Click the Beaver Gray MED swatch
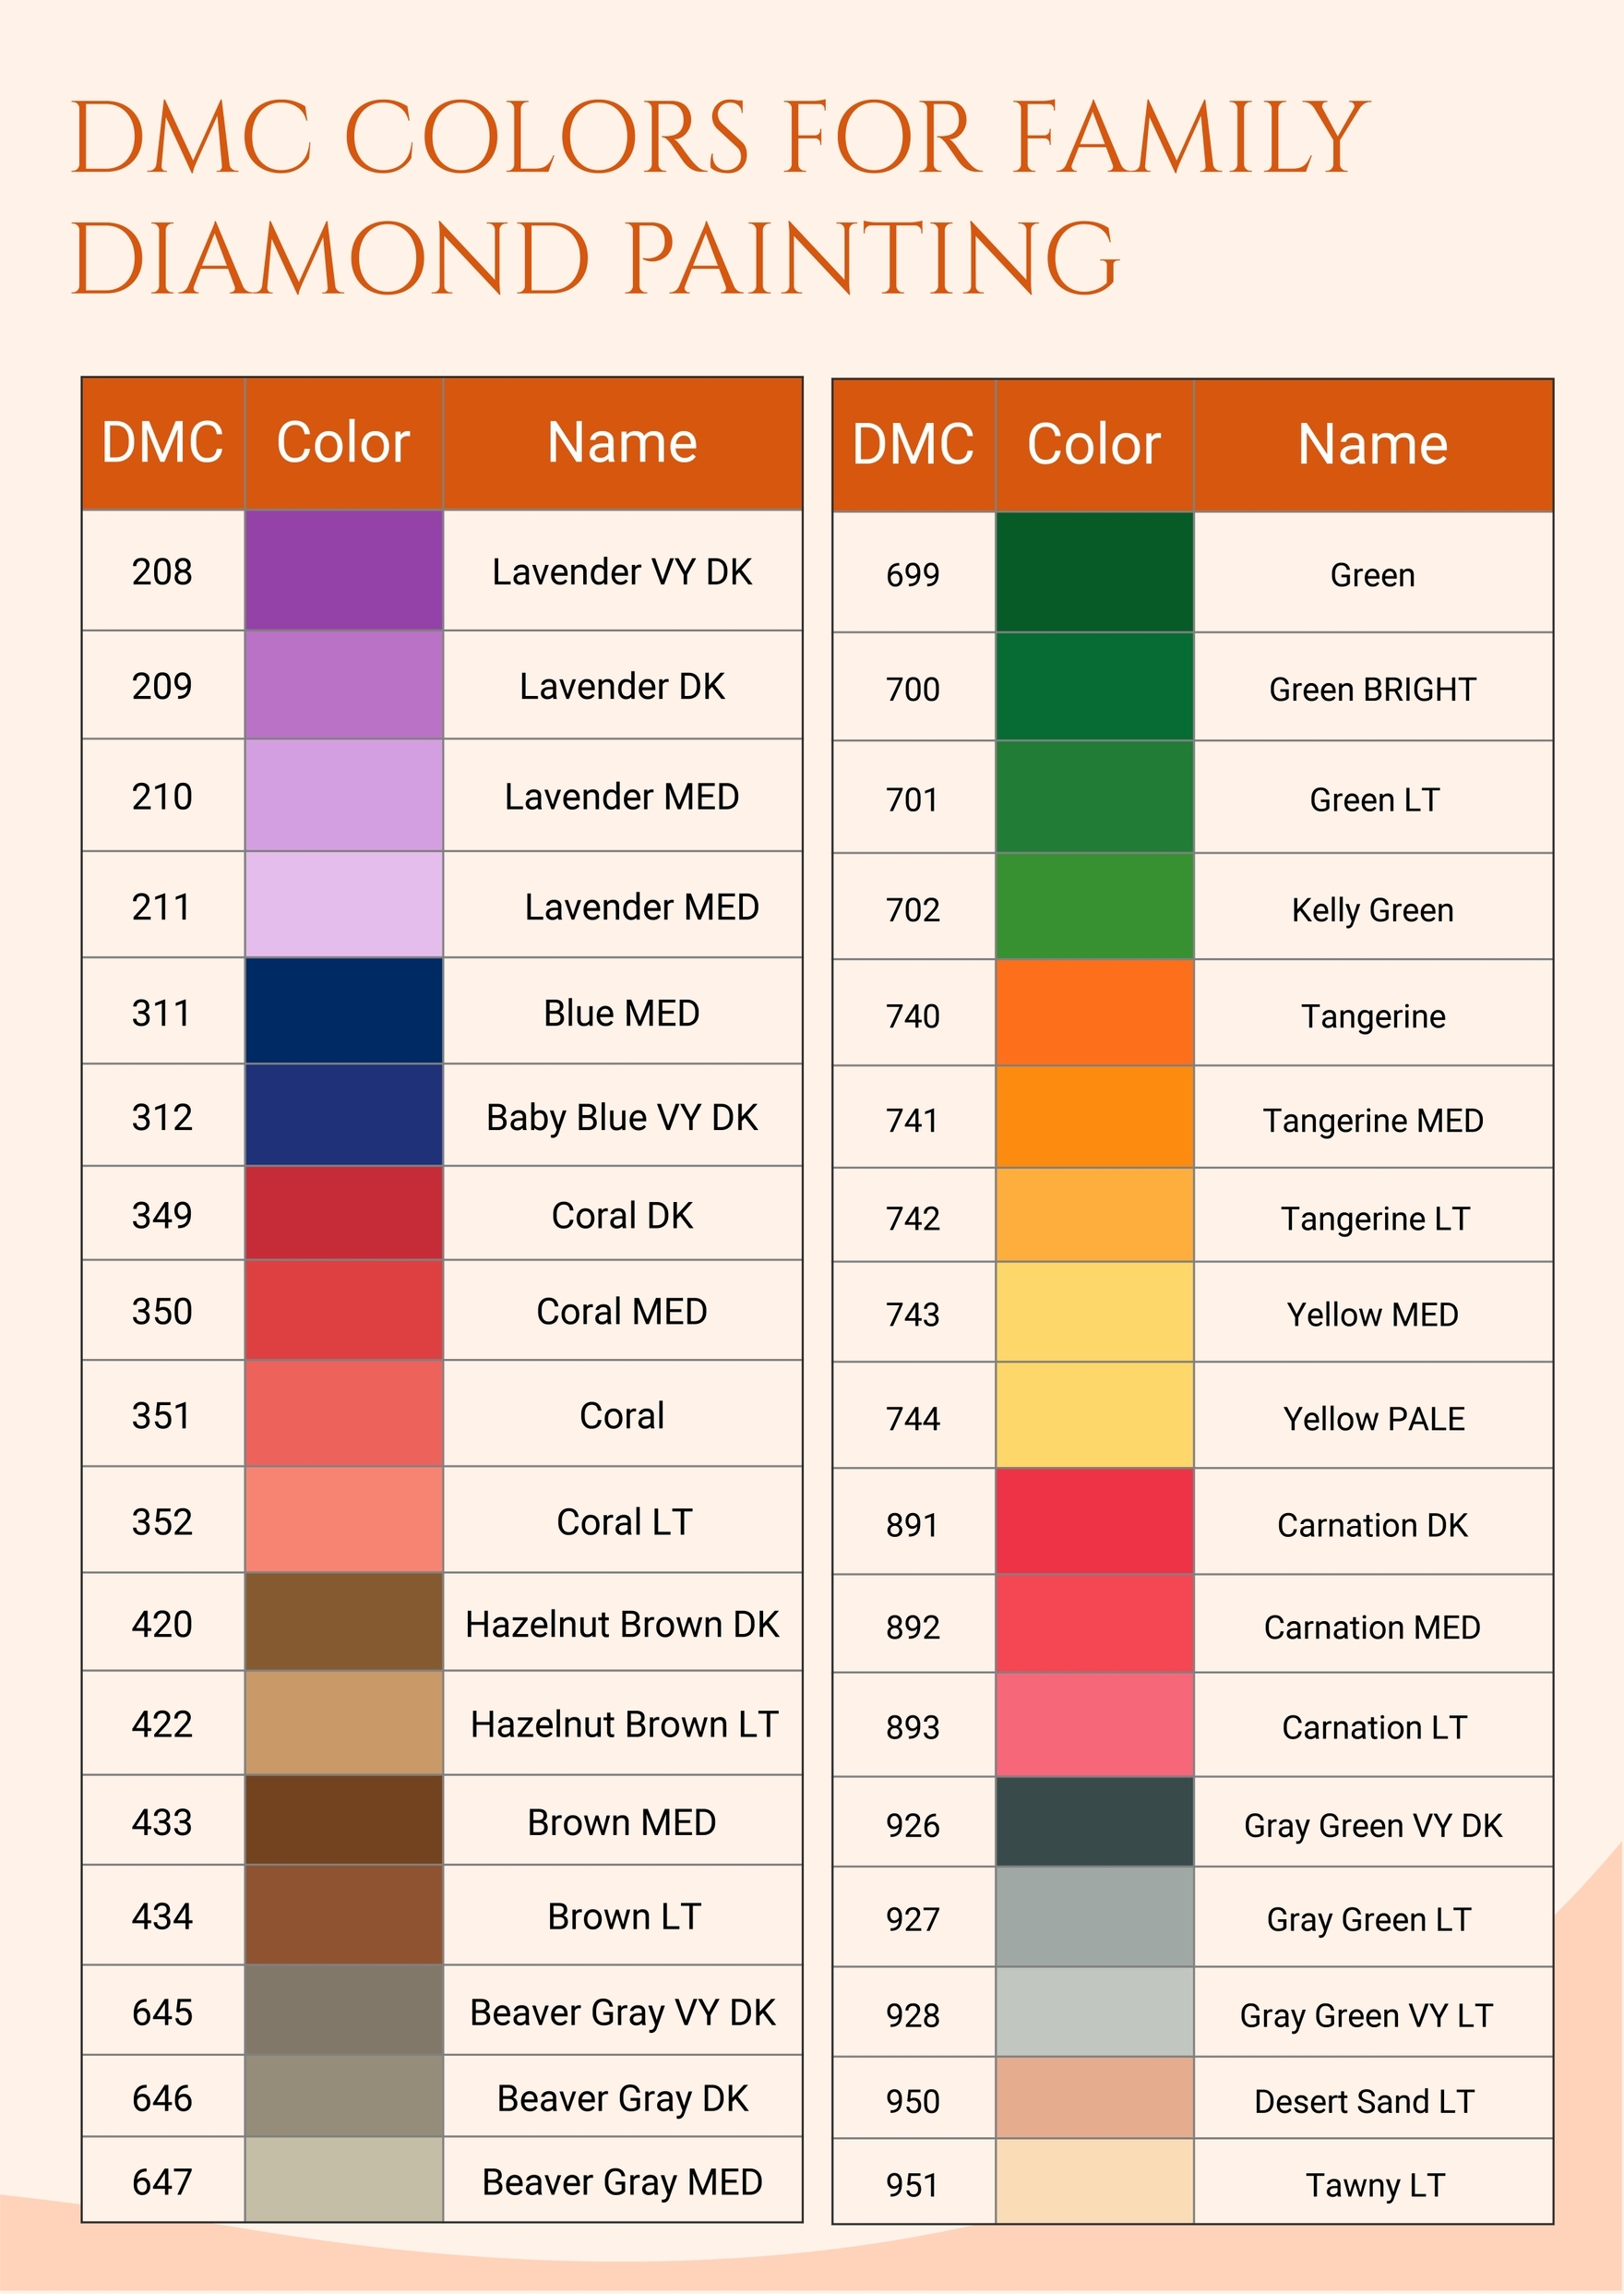 [343, 2181]
